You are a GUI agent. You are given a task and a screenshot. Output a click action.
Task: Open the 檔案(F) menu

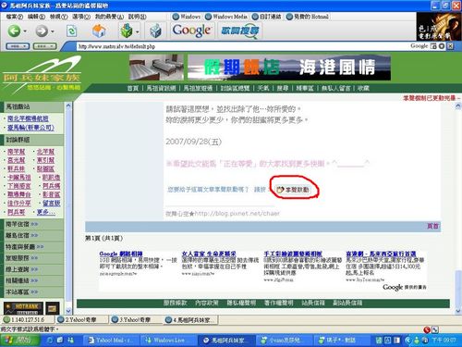point(14,17)
